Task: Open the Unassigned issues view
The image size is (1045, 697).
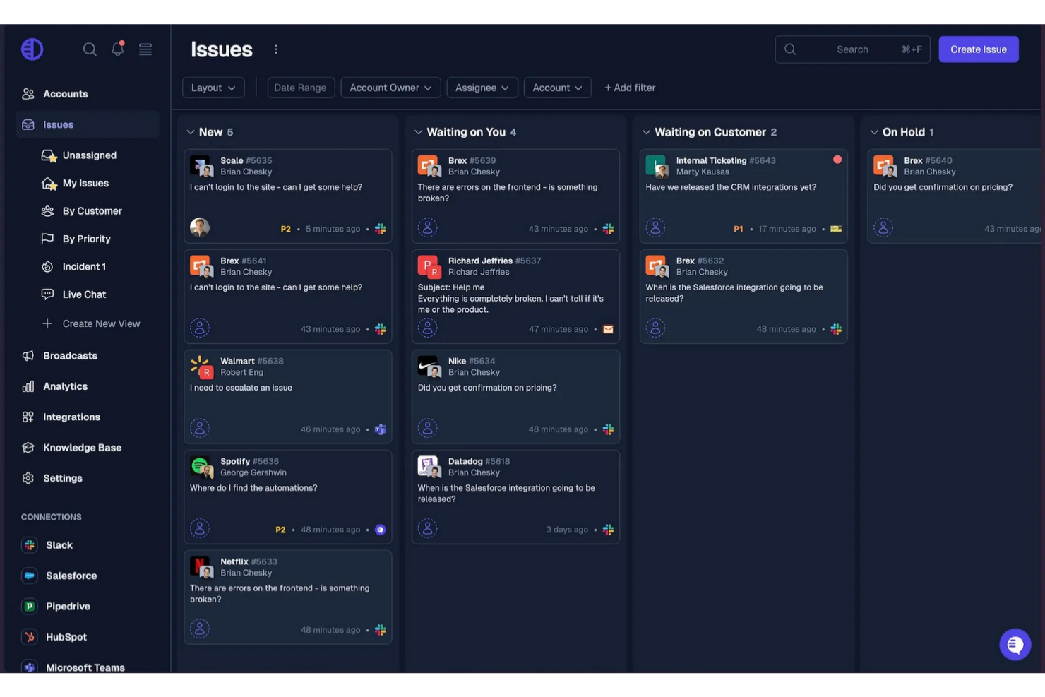Action: click(89, 155)
